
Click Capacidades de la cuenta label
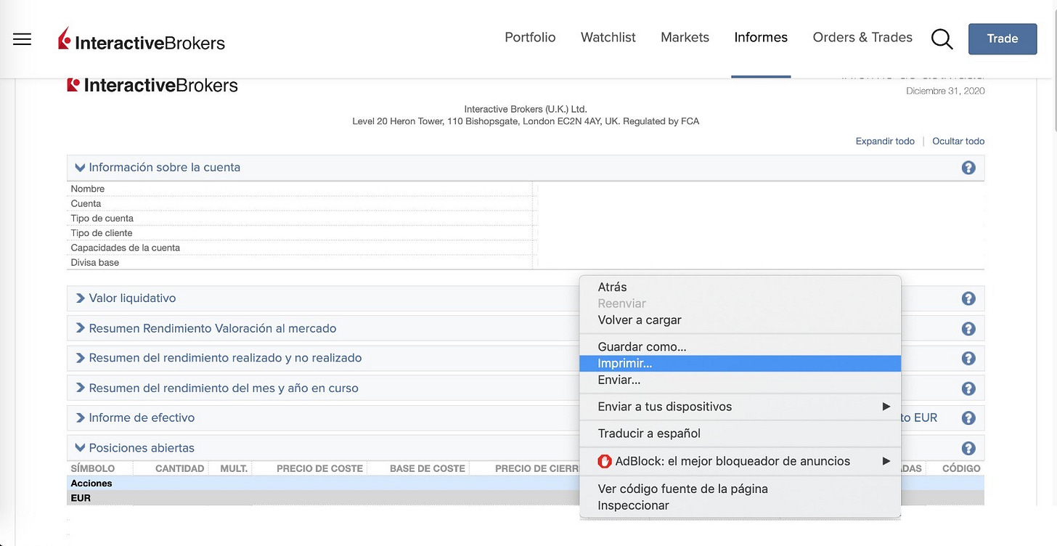[126, 248]
